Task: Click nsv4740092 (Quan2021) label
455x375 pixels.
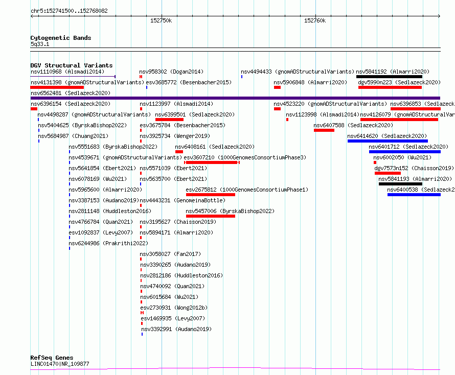Action: click(x=172, y=286)
